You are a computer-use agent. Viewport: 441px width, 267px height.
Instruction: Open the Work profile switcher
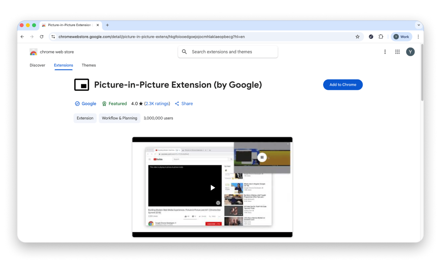[x=401, y=37]
